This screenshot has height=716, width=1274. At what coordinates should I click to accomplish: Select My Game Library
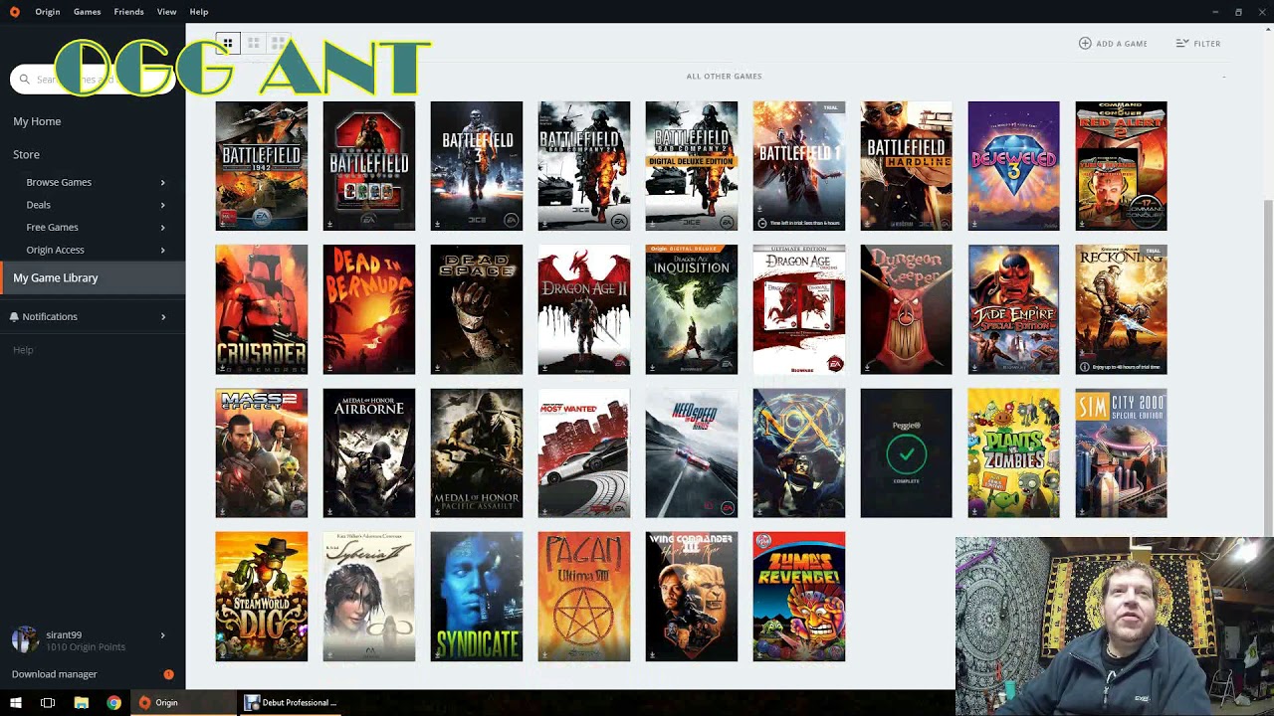point(93,277)
